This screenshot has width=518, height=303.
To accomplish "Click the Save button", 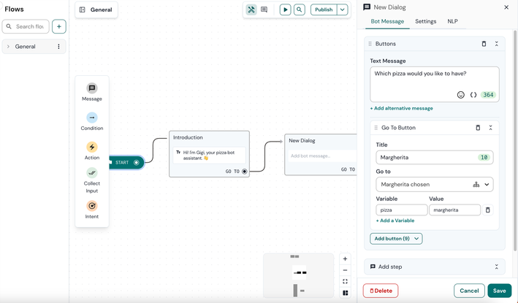I will click(499, 291).
